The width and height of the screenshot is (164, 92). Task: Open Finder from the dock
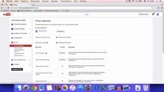click(x=18, y=88)
